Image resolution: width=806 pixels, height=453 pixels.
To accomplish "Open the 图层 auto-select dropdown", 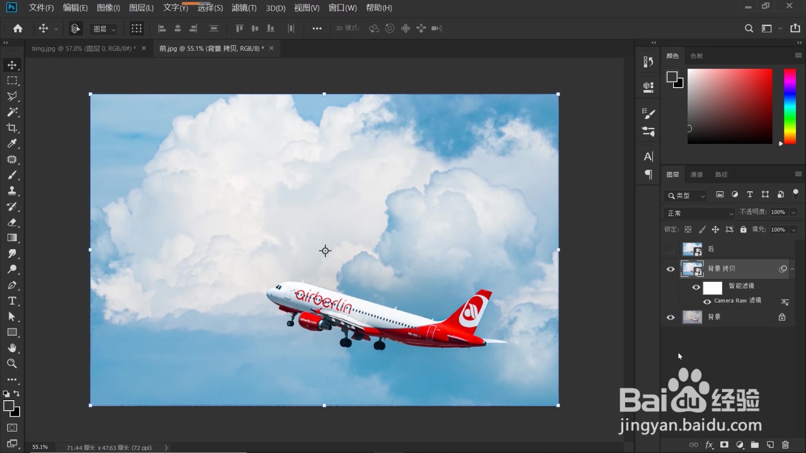I will 104,29.
